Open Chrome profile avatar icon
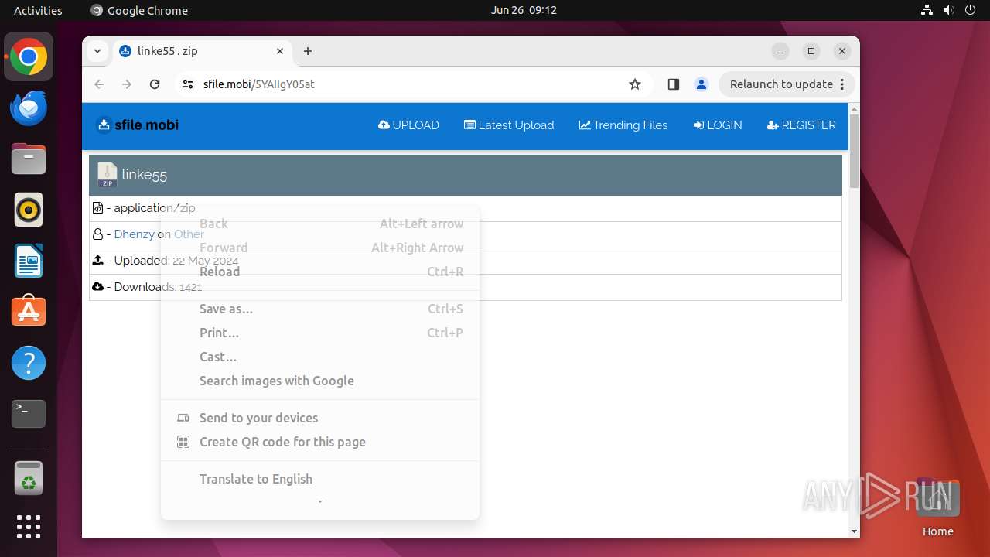The width and height of the screenshot is (990, 557). coord(702,84)
